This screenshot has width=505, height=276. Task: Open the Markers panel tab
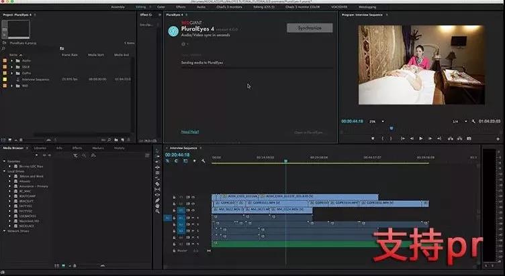(98, 148)
